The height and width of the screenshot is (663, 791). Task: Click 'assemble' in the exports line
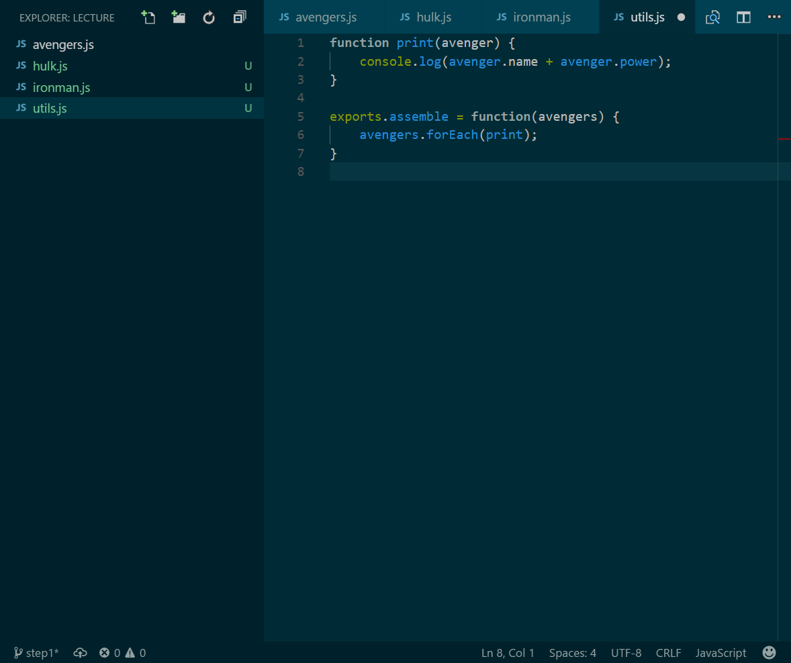419,117
